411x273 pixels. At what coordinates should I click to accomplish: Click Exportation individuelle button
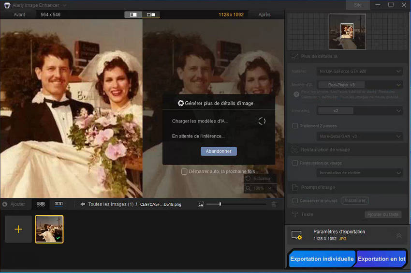pos(322,259)
